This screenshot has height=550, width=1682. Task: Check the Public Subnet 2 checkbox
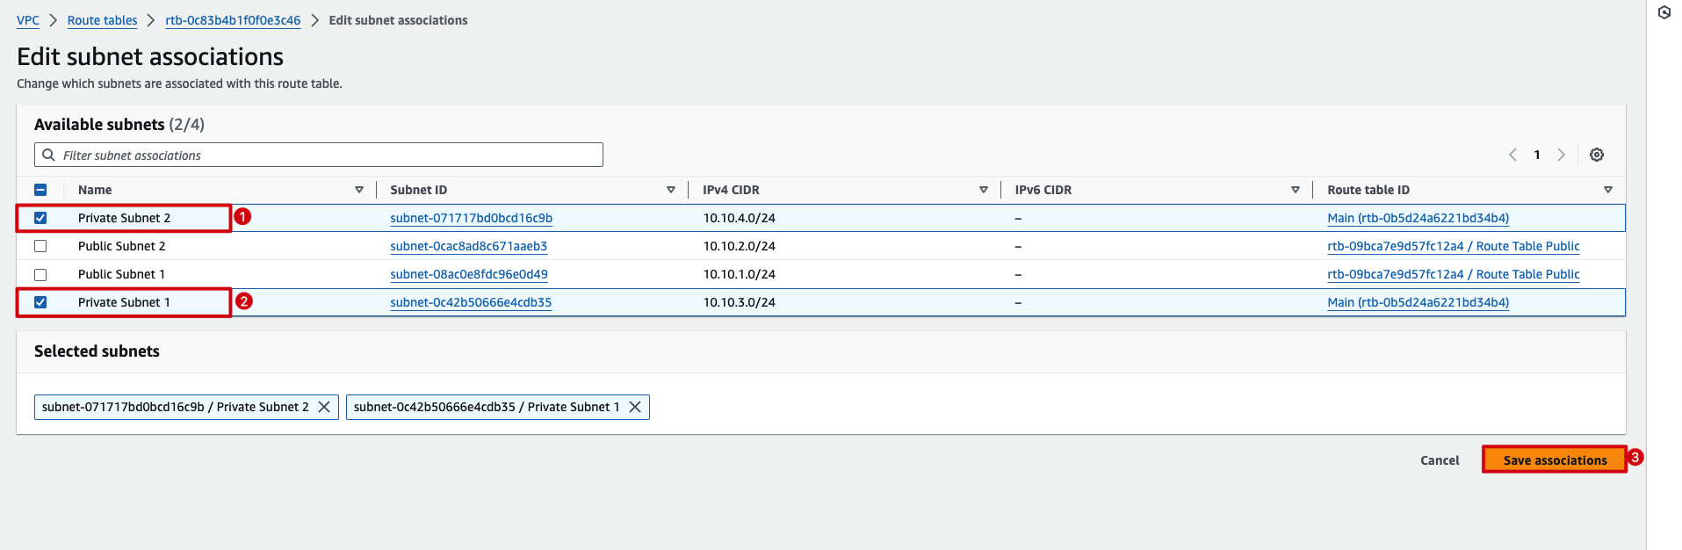pyautogui.click(x=40, y=246)
